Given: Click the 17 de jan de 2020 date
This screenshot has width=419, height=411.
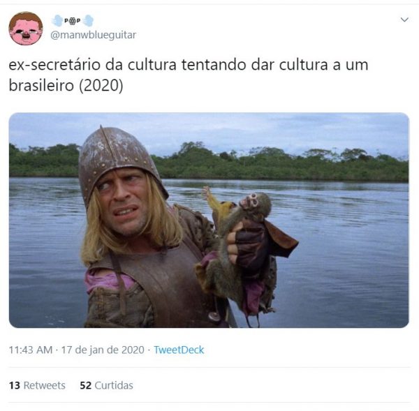Looking at the screenshot, I should tap(103, 350).
